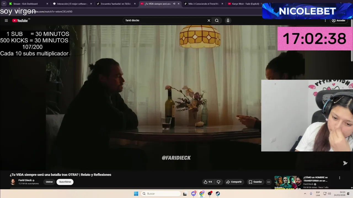Open ¿CÓMO un HOMBRE se TRANSFORMA video title
The image size is (353, 198).
click(x=315, y=179)
